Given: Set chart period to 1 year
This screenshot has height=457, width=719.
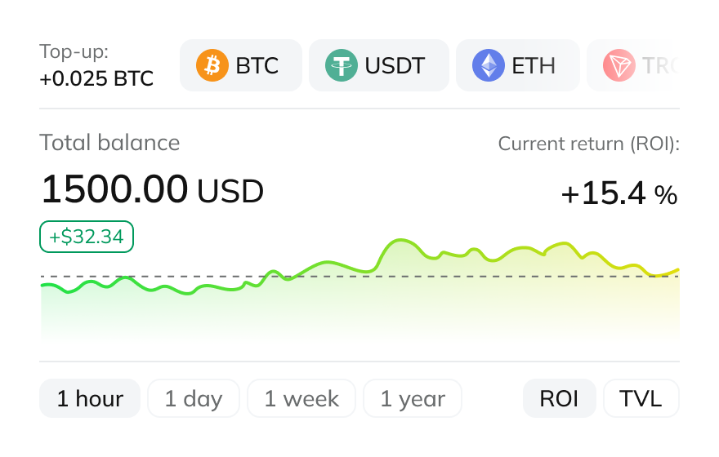Looking at the screenshot, I should [413, 398].
